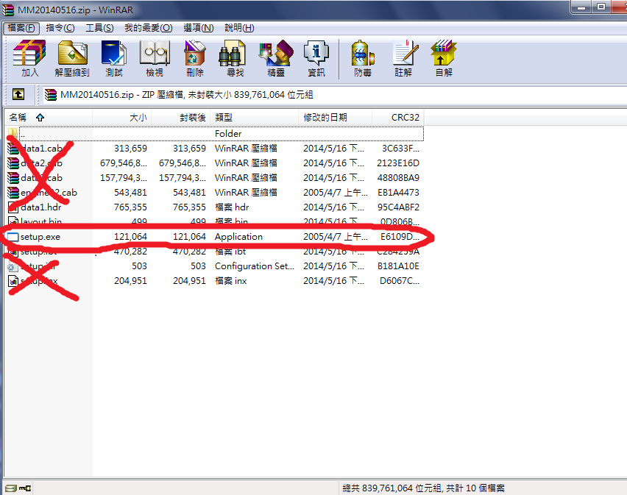Click the 自解 (SFX) toolbar icon
This screenshot has height=495, width=627.
[444, 58]
